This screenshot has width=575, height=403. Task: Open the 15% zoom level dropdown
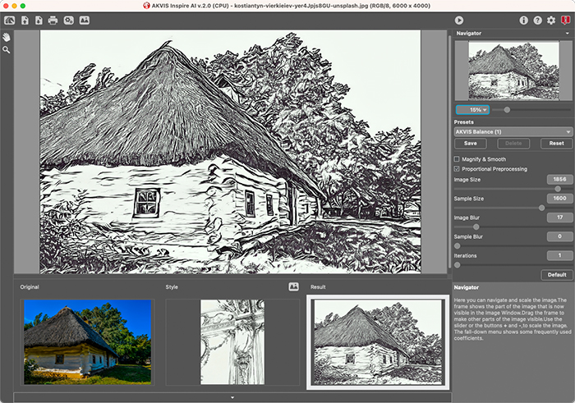point(472,109)
